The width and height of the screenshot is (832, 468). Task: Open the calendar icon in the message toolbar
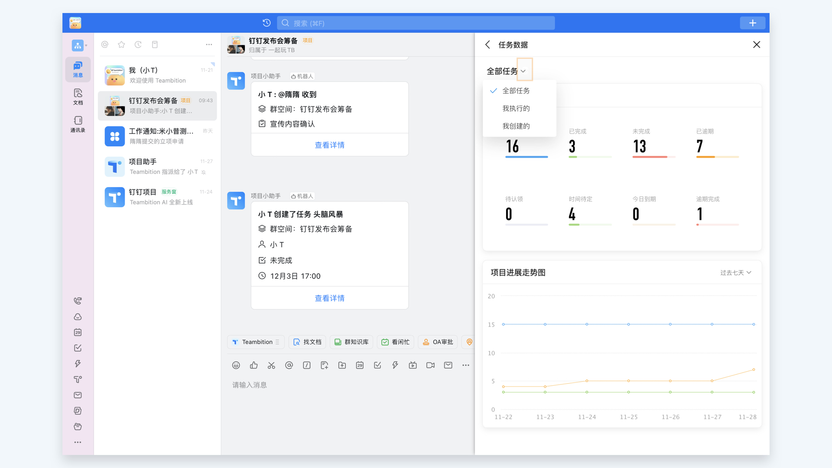point(360,365)
